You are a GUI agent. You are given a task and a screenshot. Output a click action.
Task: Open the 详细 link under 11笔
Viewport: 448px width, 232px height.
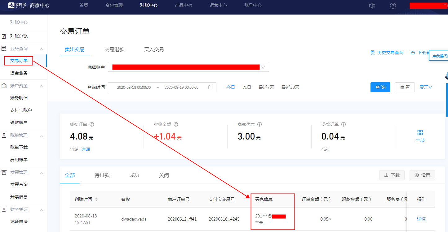(x=86, y=149)
